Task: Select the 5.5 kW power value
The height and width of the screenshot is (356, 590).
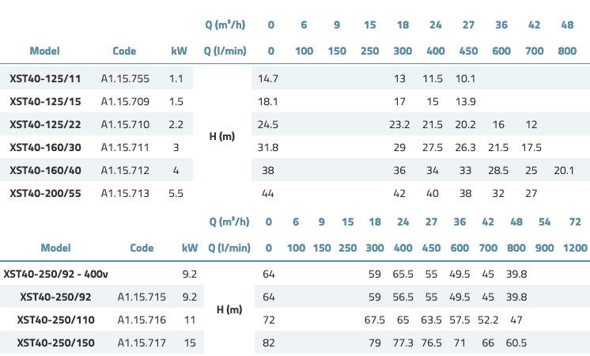Action: click(176, 193)
